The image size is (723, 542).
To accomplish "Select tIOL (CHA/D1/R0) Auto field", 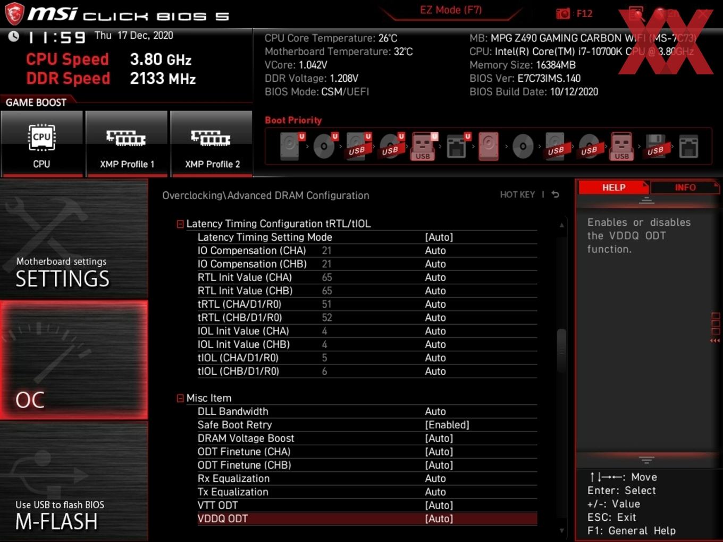I will tap(435, 358).
